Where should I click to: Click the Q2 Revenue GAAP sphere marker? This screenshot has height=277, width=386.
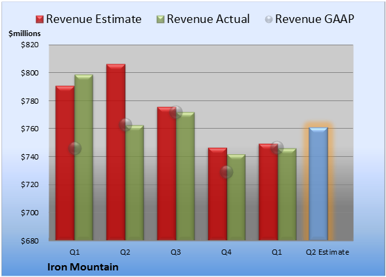[125, 125]
